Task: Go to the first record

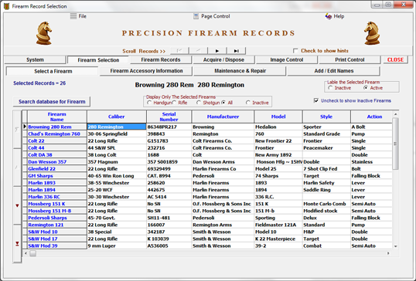Action: (179, 51)
